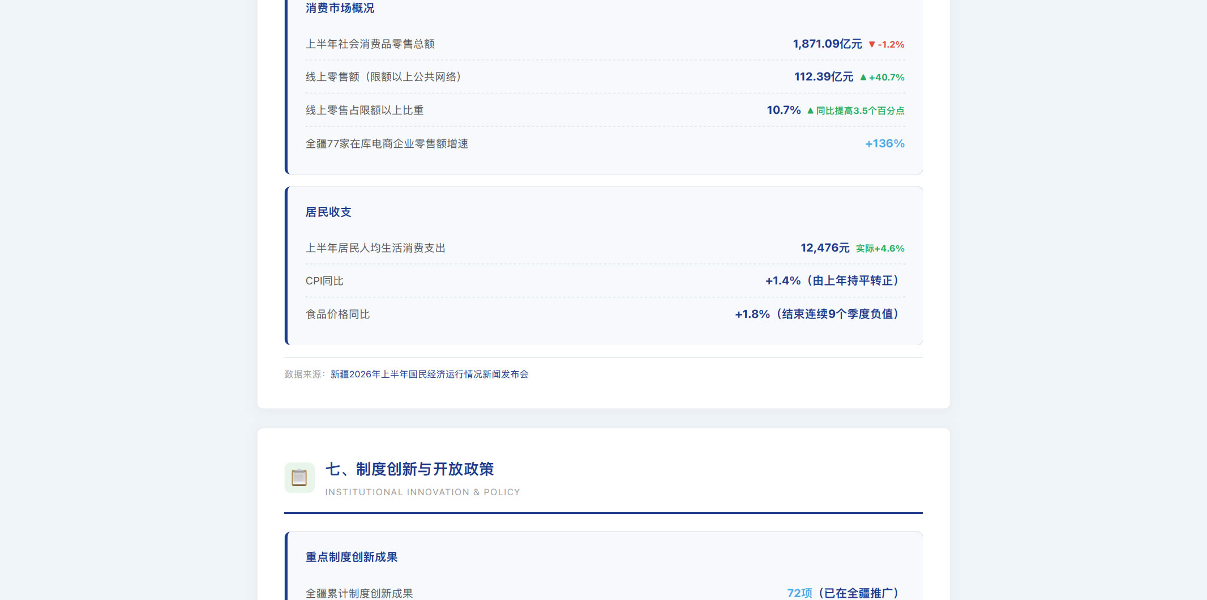Click the 12,476元 per capita spending value
The height and width of the screenshot is (600, 1207).
825,248
